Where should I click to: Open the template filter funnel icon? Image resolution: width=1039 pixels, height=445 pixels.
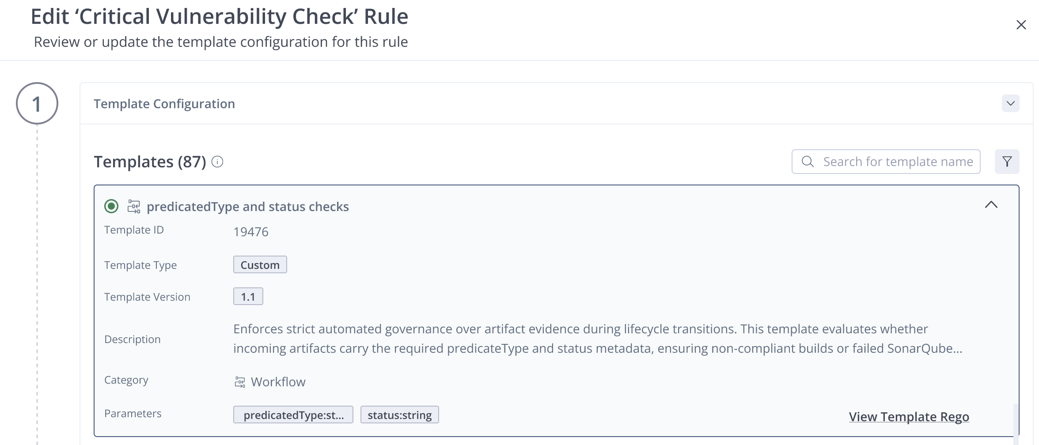pos(1007,162)
